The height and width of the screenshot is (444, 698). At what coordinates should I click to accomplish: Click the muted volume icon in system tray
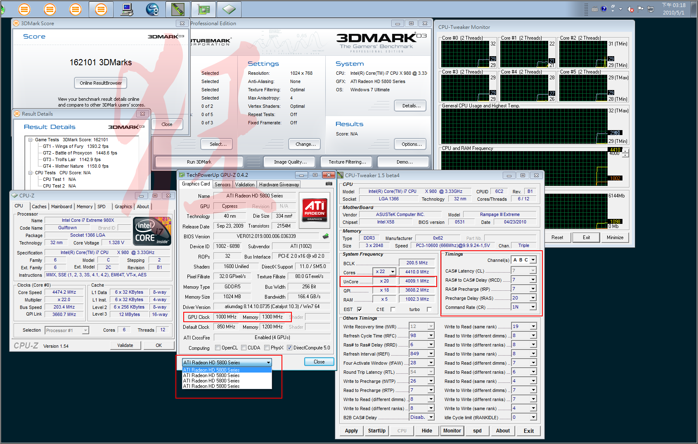pos(630,9)
